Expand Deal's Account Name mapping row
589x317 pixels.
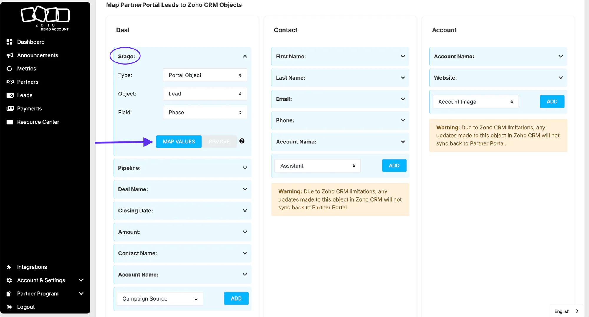coord(183,275)
